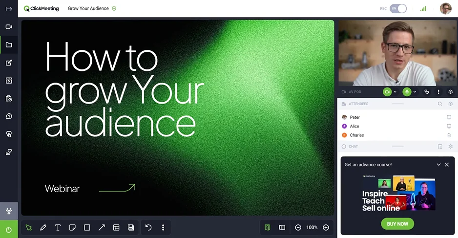
Task: Open the call-to-action heart hand icon
Action: 9,152
